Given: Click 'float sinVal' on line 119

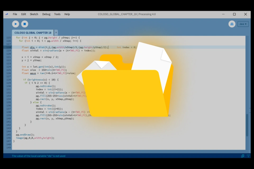Looking at the screenshot, I should click(x=30, y=50).
